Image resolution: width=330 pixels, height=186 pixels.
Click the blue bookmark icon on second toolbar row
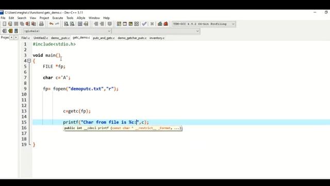pos(16,31)
